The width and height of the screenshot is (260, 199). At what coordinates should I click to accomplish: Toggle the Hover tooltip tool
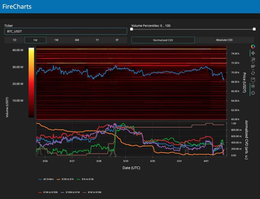tap(253, 86)
